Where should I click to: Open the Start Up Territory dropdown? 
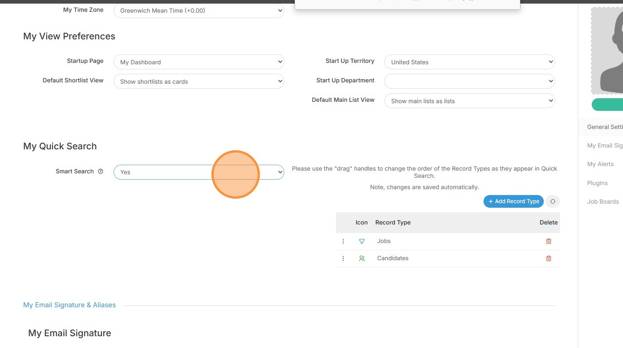pos(469,62)
